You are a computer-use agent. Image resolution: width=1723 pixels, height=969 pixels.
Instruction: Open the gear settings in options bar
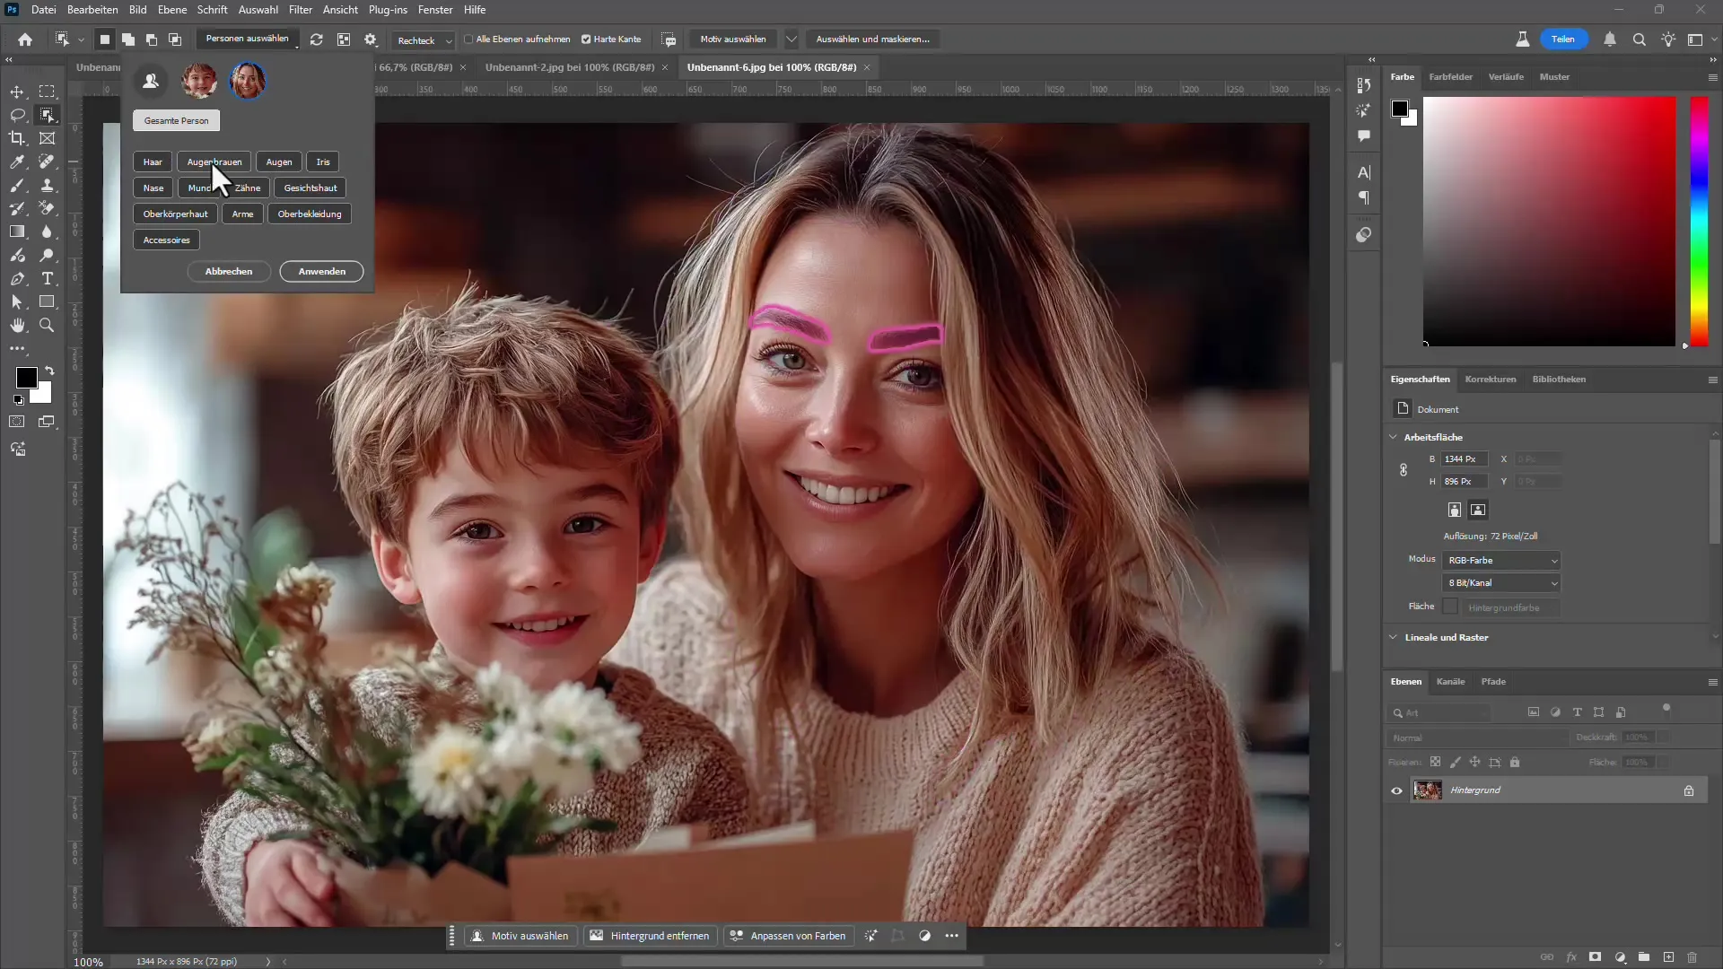coord(371,39)
